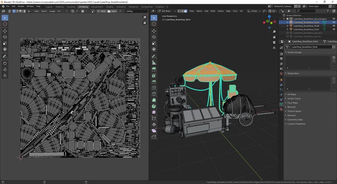Screen dimensions: 337x184
Task: Click the pan hand icon in 3D viewport
Action: pos(274,37)
